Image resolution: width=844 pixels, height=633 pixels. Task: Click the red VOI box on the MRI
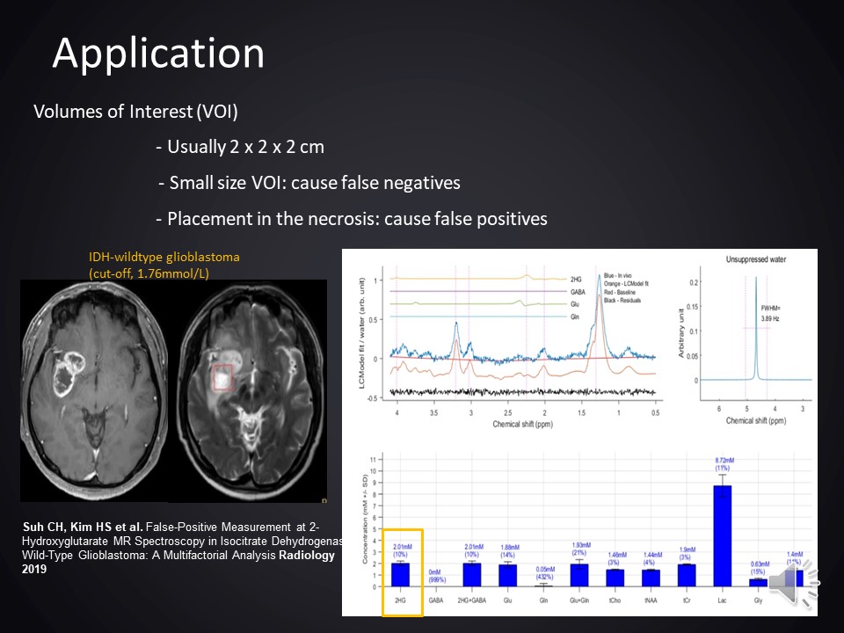[x=223, y=377]
